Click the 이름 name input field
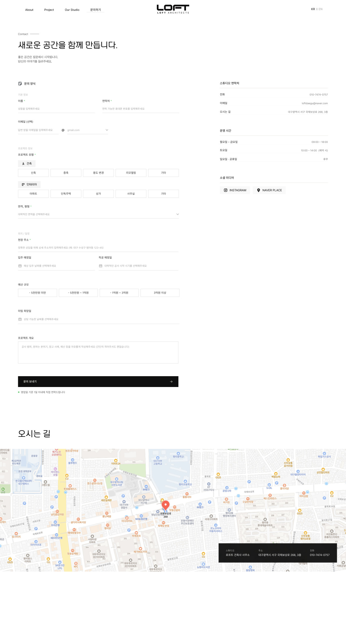 [x=56, y=109]
